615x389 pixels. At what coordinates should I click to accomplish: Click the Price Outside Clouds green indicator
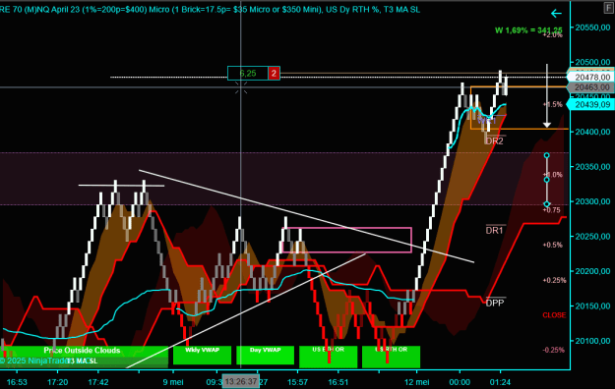[x=82, y=351]
